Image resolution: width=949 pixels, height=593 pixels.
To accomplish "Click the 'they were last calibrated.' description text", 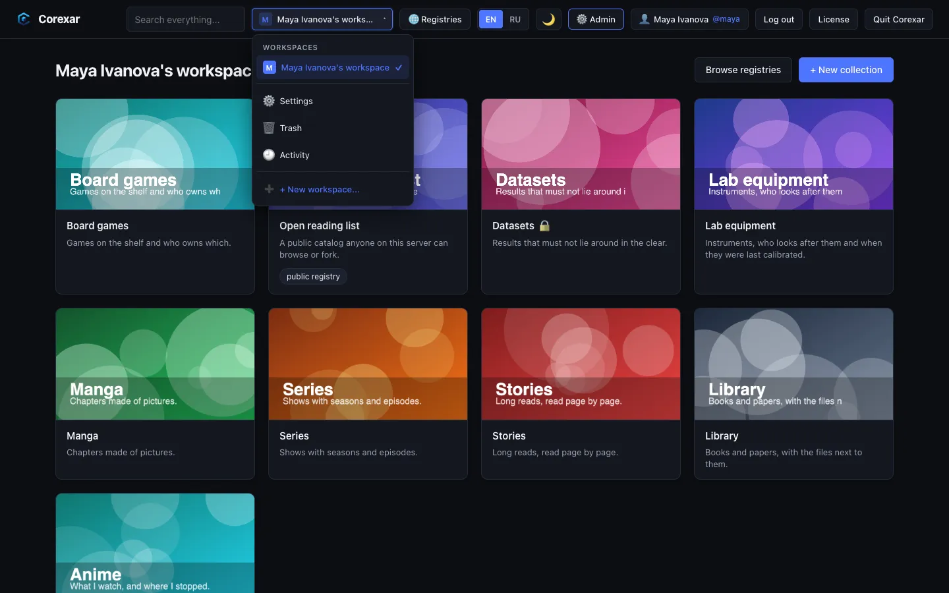I will point(755,255).
